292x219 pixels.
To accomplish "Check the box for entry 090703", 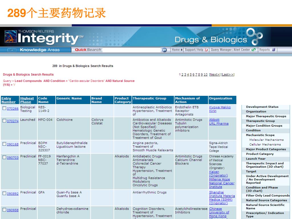I will (x=4, y=157).
